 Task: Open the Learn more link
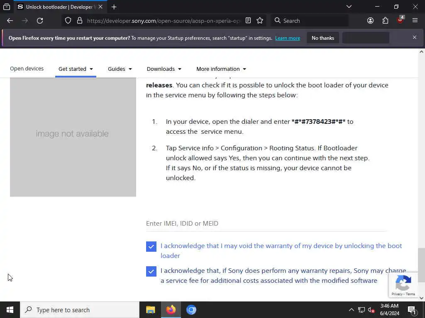(x=288, y=38)
